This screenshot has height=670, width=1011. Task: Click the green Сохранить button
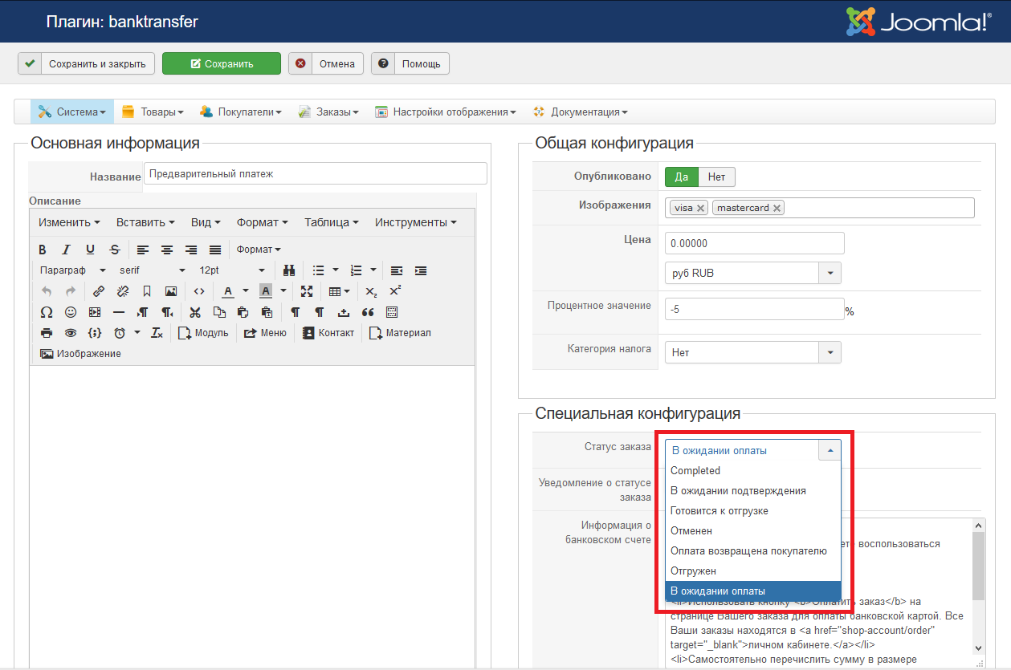(x=222, y=64)
